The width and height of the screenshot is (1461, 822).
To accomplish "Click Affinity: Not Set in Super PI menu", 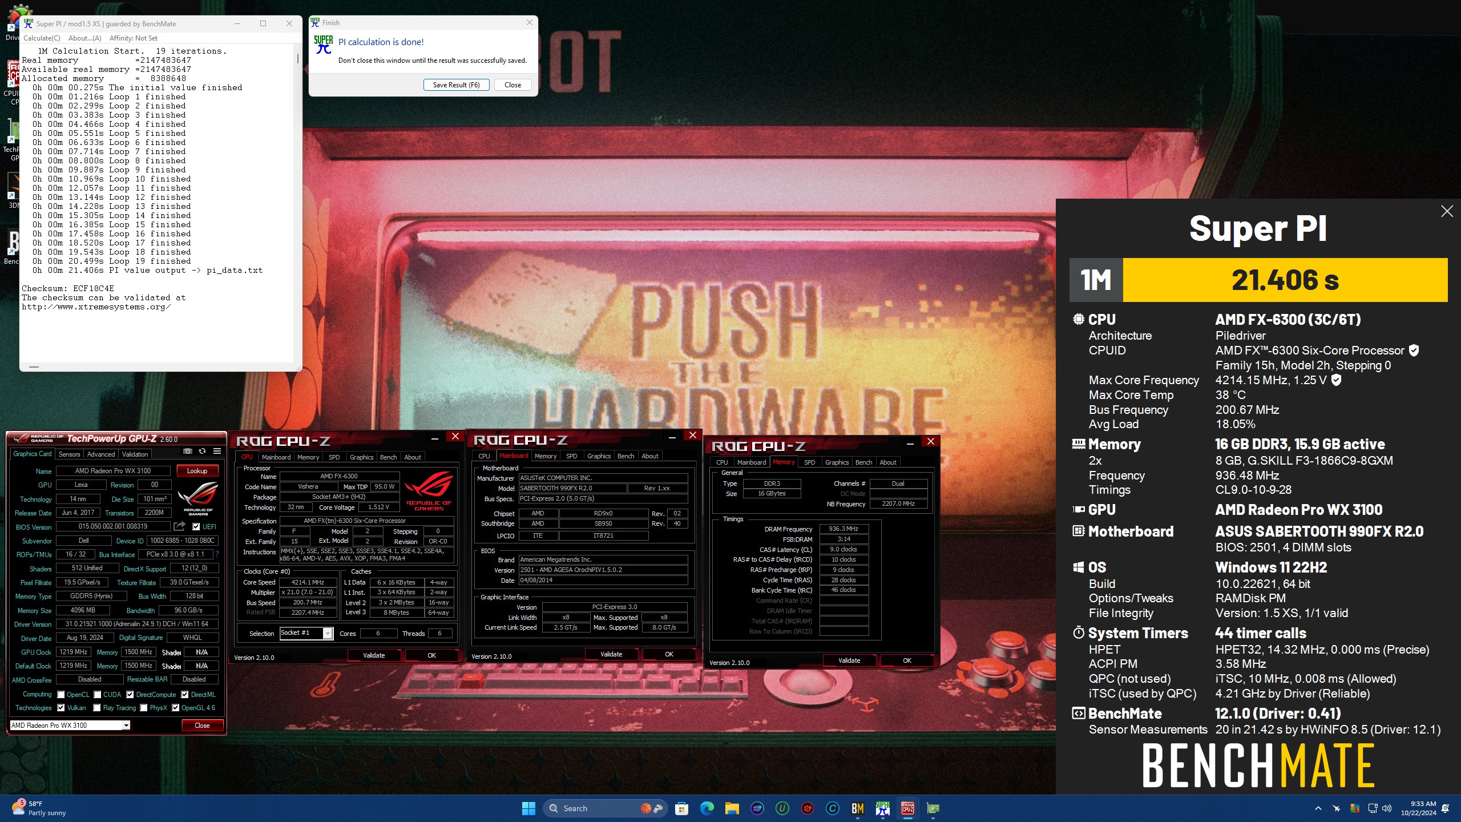I will [x=134, y=38].
